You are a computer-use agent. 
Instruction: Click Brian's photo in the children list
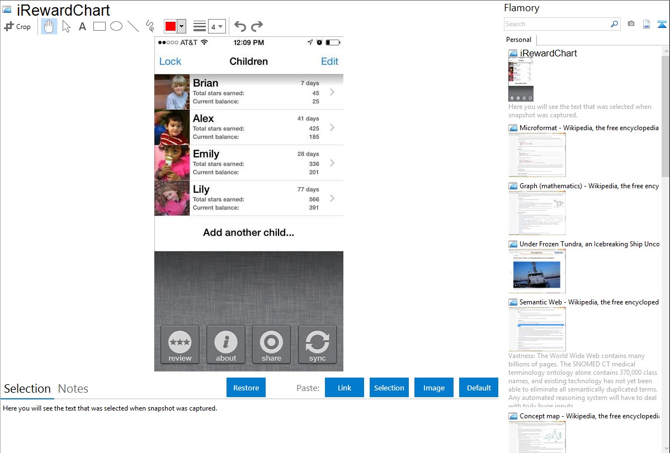(172, 92)
